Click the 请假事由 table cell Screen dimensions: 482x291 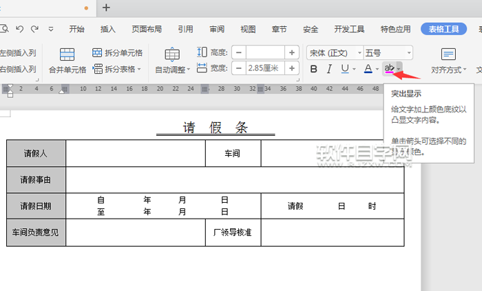[x=36, y=180]
